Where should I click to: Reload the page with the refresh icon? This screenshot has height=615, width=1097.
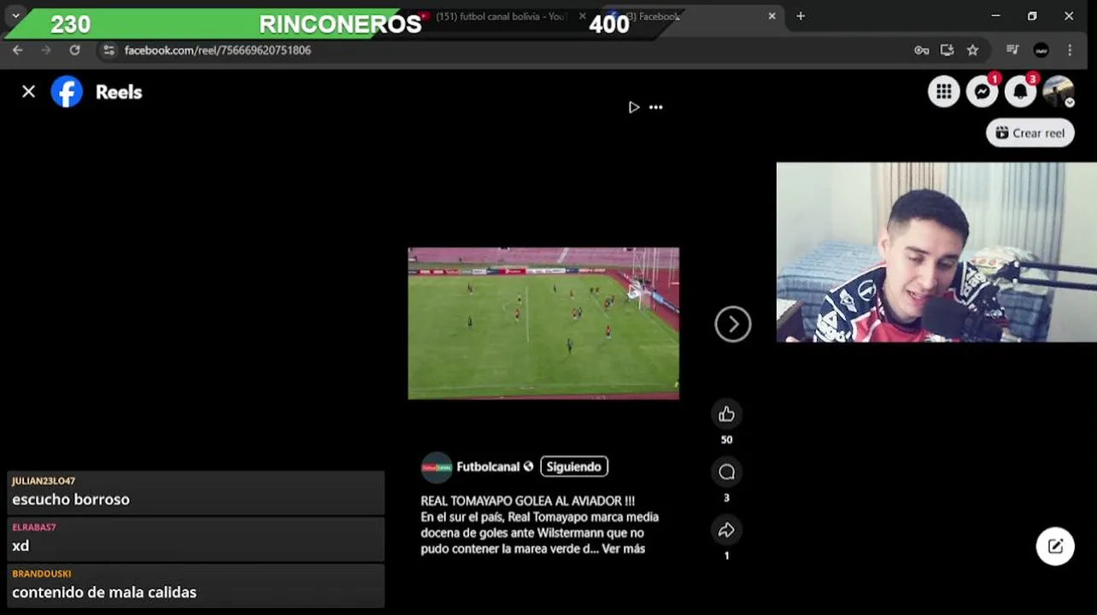(x=74, y=50)
